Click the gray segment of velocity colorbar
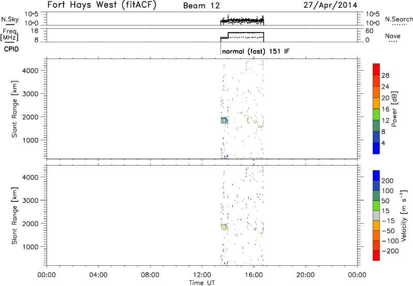 [376, 215]
